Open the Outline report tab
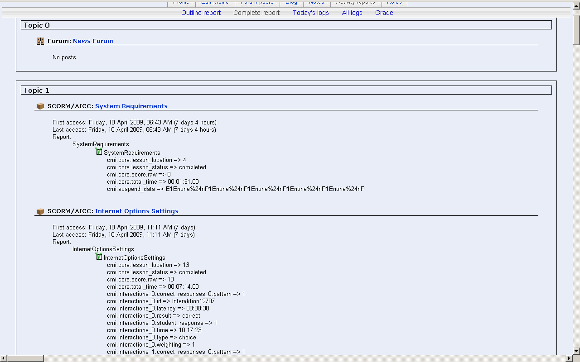 (x=201, y=13)
